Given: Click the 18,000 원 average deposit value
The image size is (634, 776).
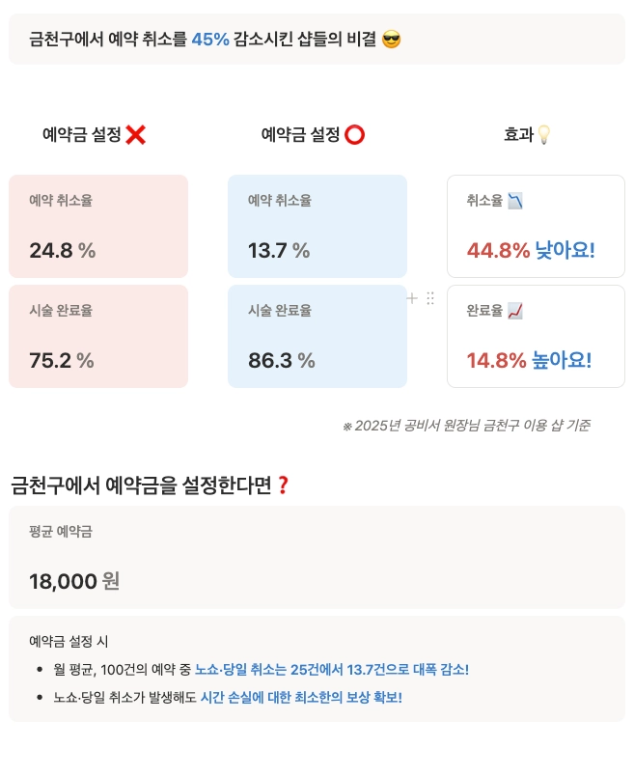Looking at the screenshot, I should [x=74, y=581].
